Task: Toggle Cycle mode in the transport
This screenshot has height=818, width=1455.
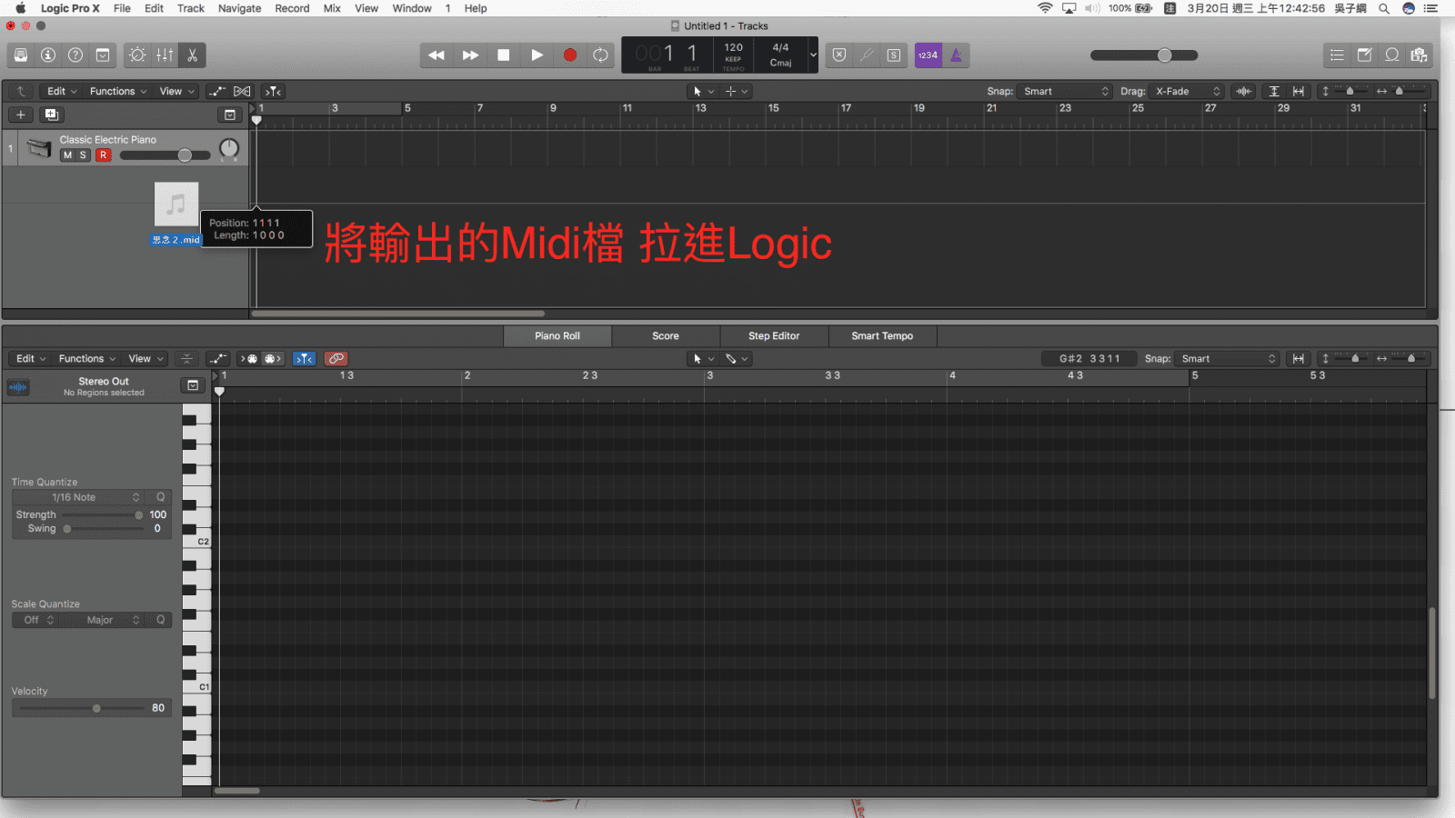Action: (x=601, y=55)
